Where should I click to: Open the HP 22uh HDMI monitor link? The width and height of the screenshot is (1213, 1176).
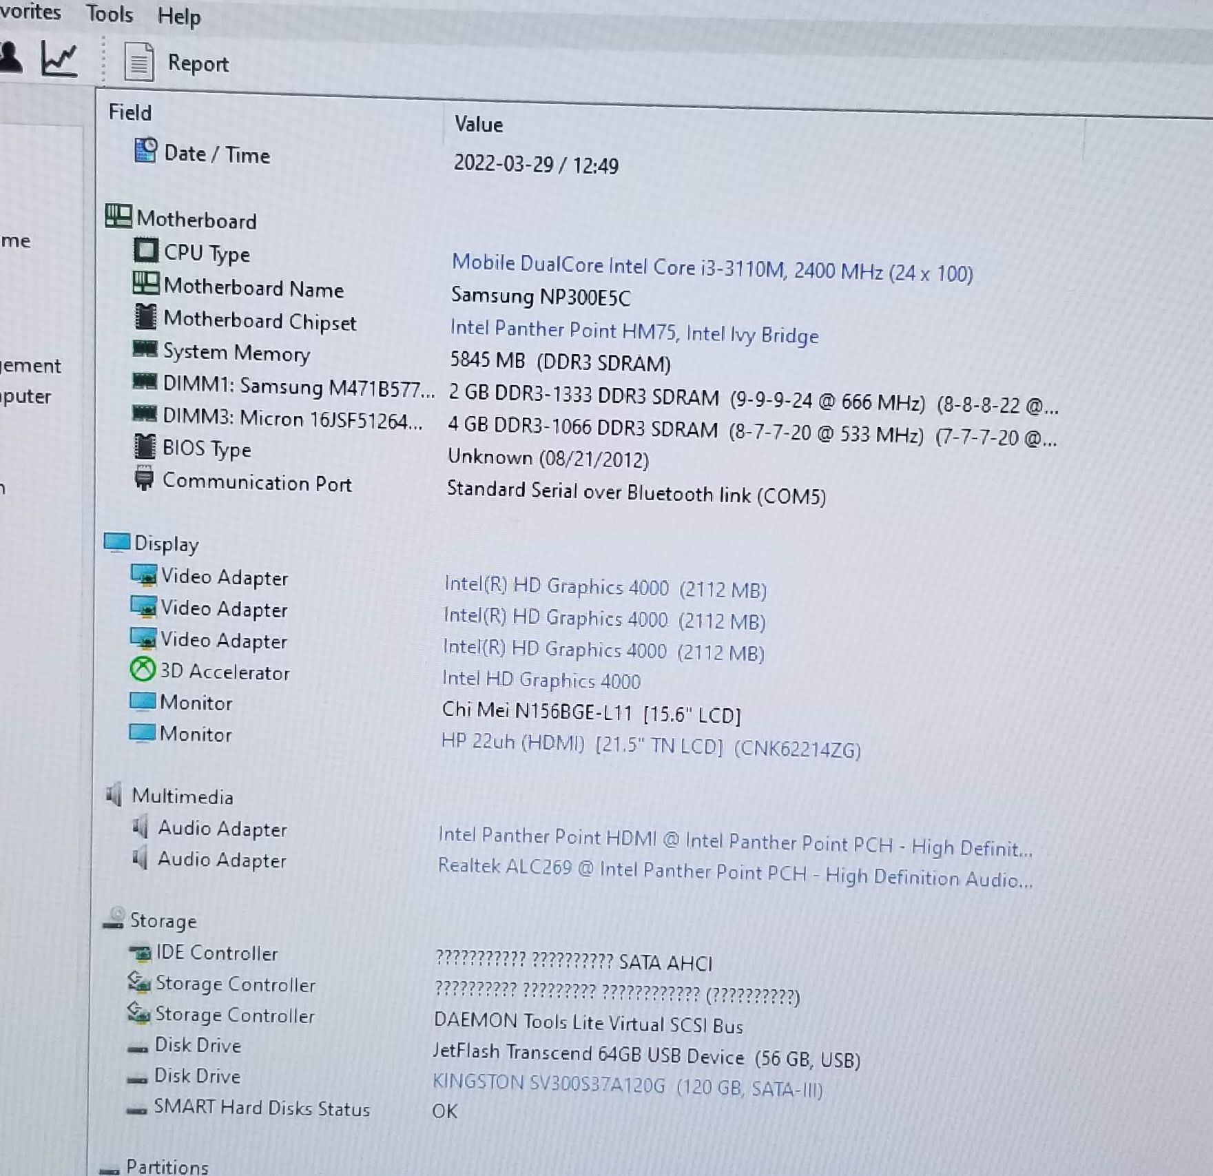point(650,746)
